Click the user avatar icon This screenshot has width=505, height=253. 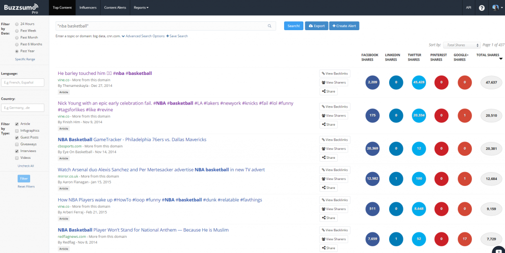(x=495, y=8)
